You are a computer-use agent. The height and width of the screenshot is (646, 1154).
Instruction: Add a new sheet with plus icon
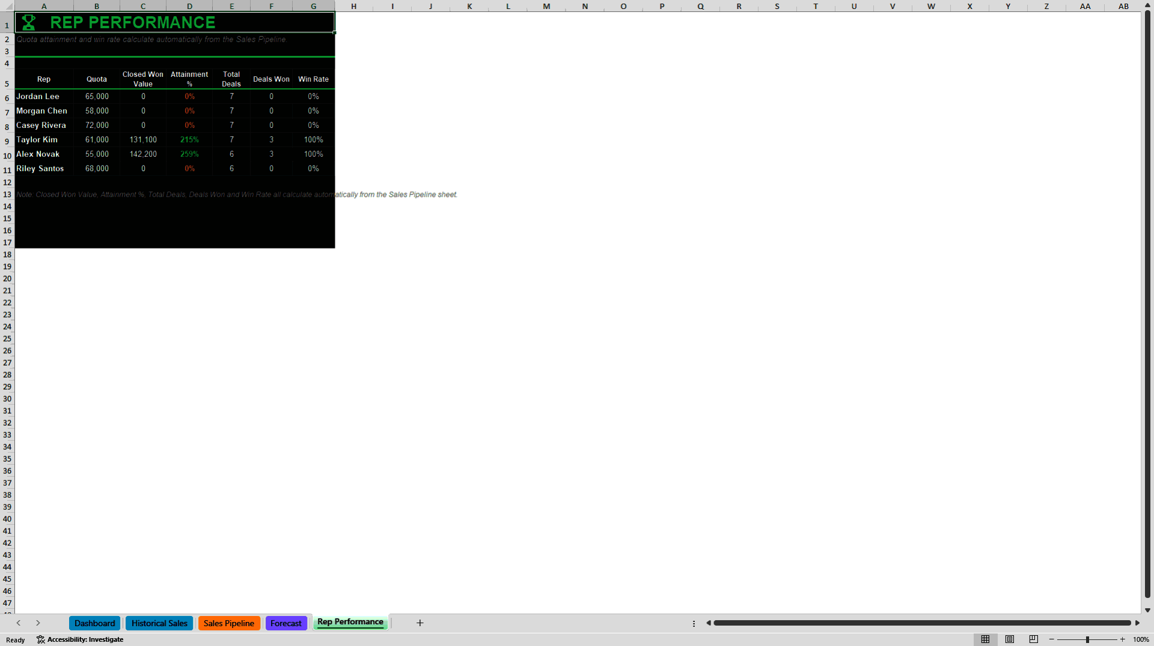420,623
